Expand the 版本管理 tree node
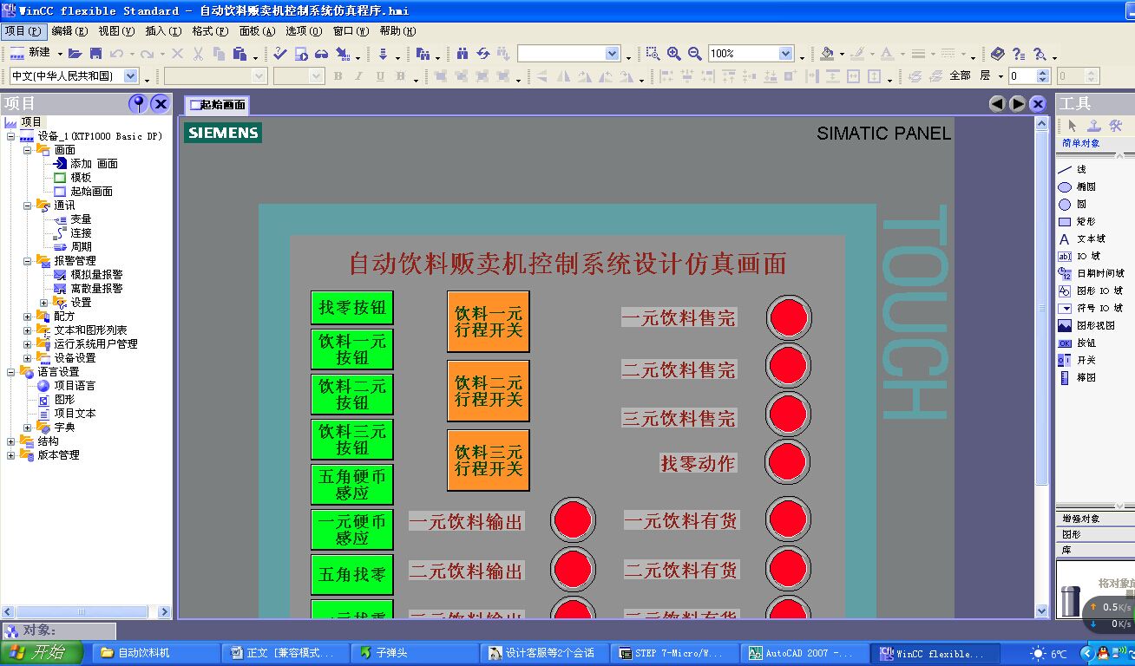The image size is (1135, 666). tap(10, 454)
